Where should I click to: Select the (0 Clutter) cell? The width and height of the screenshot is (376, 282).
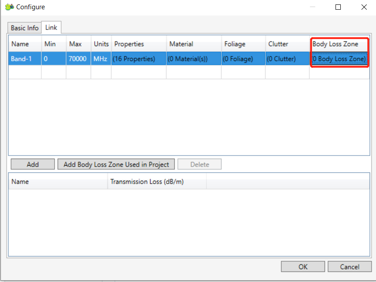click(x=287, y=59)
